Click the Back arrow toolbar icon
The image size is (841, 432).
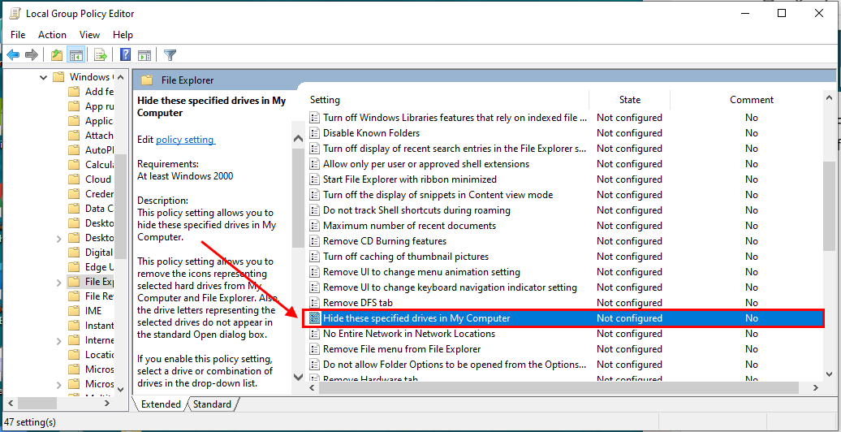pos(13,55)
